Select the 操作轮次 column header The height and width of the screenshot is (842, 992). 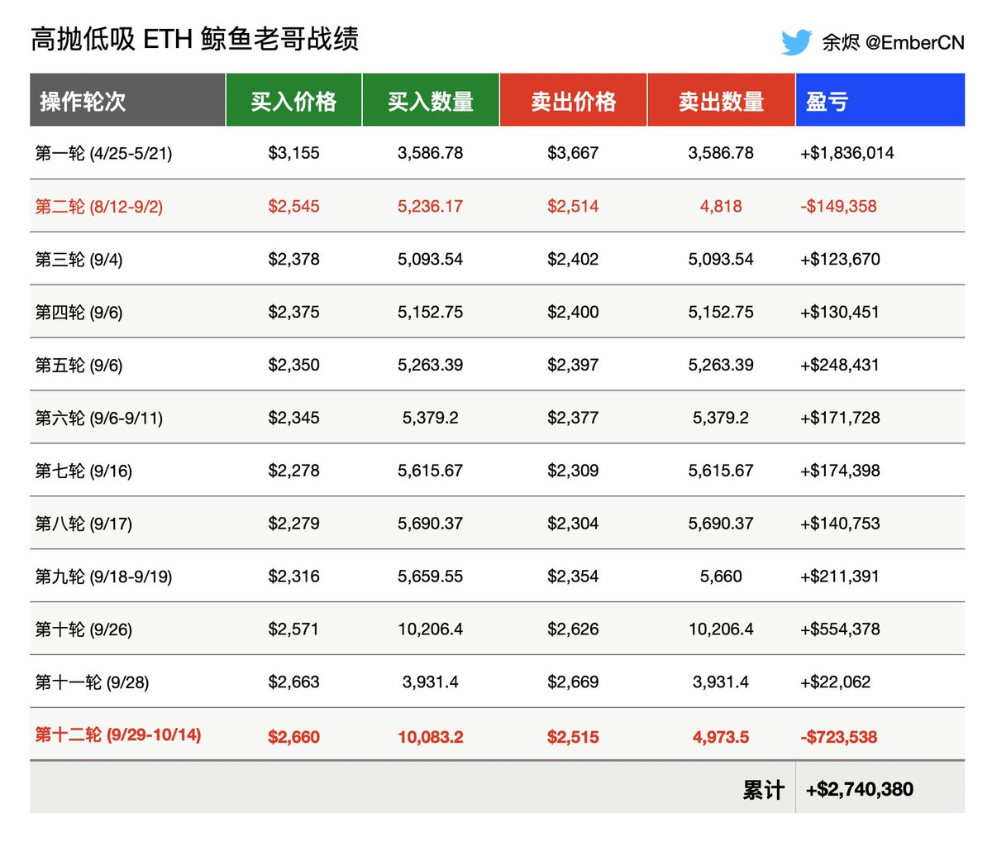click(x=83, y=99)
